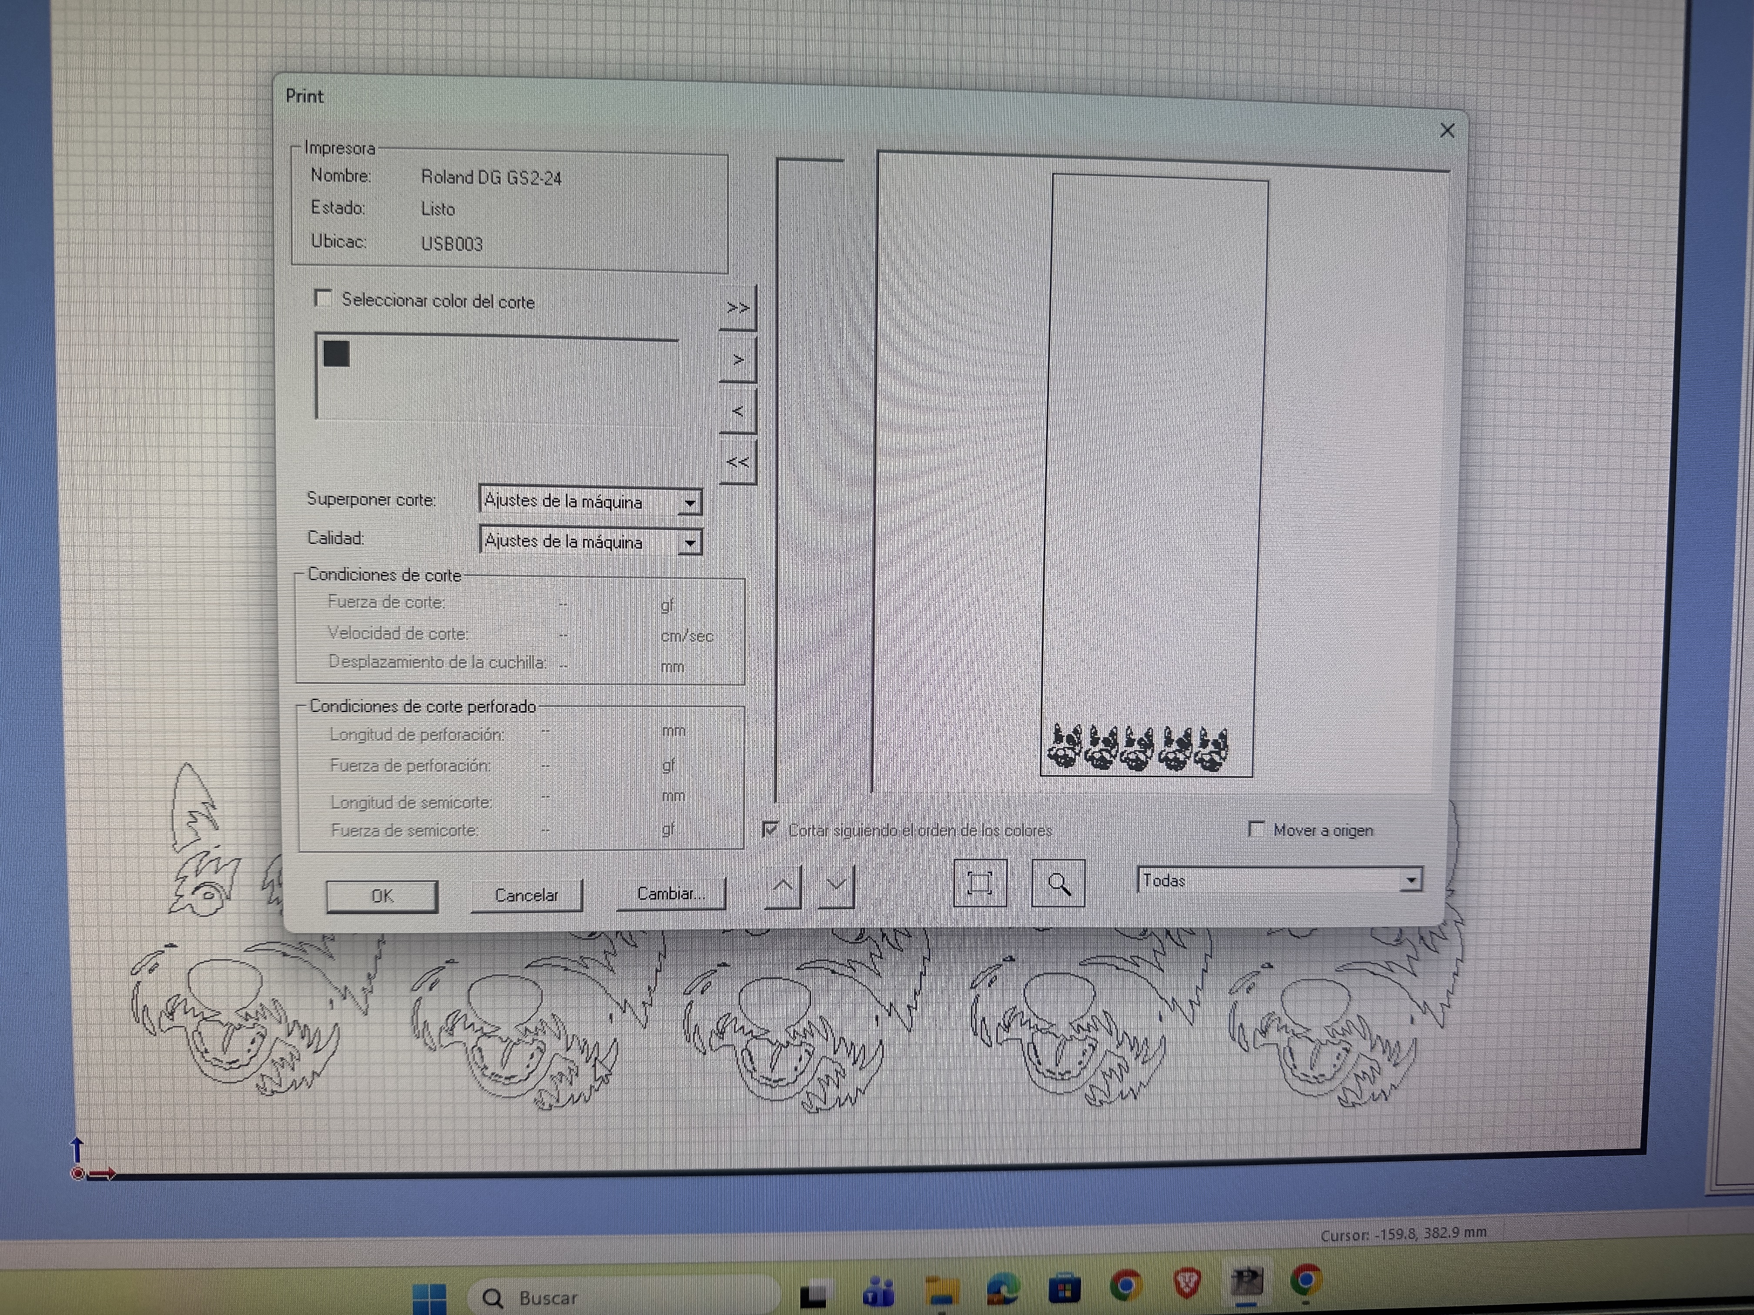Expand the Calidad dropdown
This screenshot has width=1754, height=1315.
[689, 543]
